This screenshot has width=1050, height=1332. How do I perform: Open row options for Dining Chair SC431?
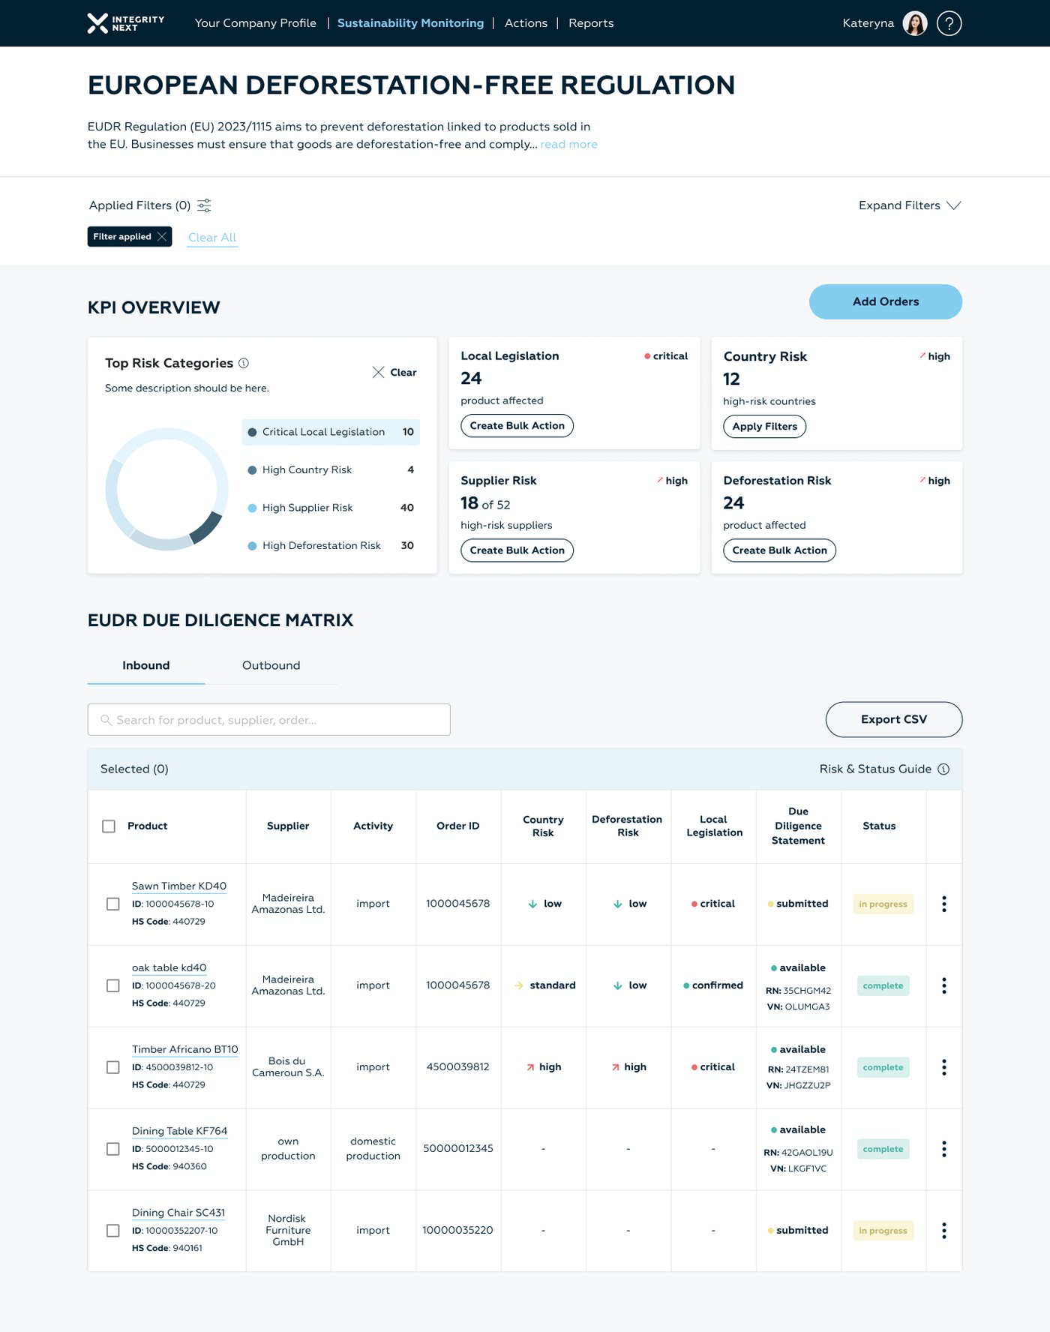click(x=943, y=1230)
